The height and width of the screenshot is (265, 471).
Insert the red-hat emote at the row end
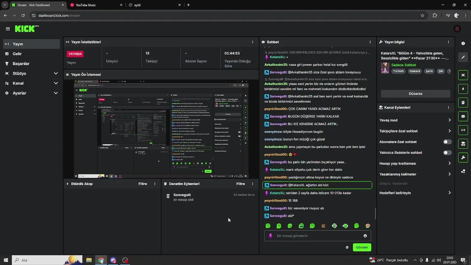pyautogui.click(x=368, y=226)
